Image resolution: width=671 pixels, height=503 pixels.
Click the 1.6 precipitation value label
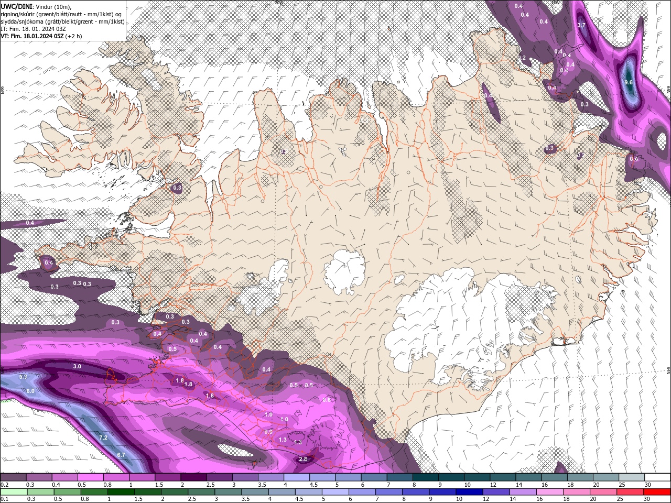click(x=210, y=396)
